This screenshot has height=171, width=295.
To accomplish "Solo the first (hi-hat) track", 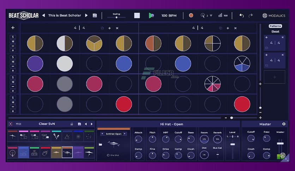I will tap(13, 37).
